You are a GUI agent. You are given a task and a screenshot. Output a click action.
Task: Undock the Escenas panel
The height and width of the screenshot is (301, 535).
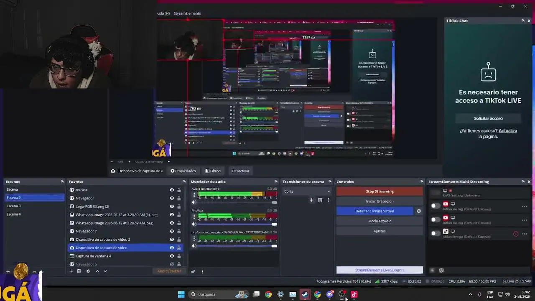click(62, 181)
